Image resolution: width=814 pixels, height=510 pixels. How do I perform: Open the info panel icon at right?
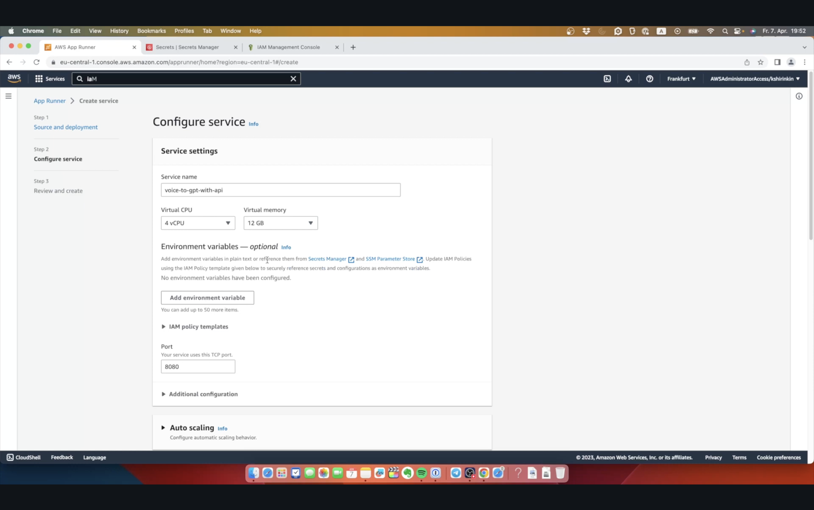point(799,96)
